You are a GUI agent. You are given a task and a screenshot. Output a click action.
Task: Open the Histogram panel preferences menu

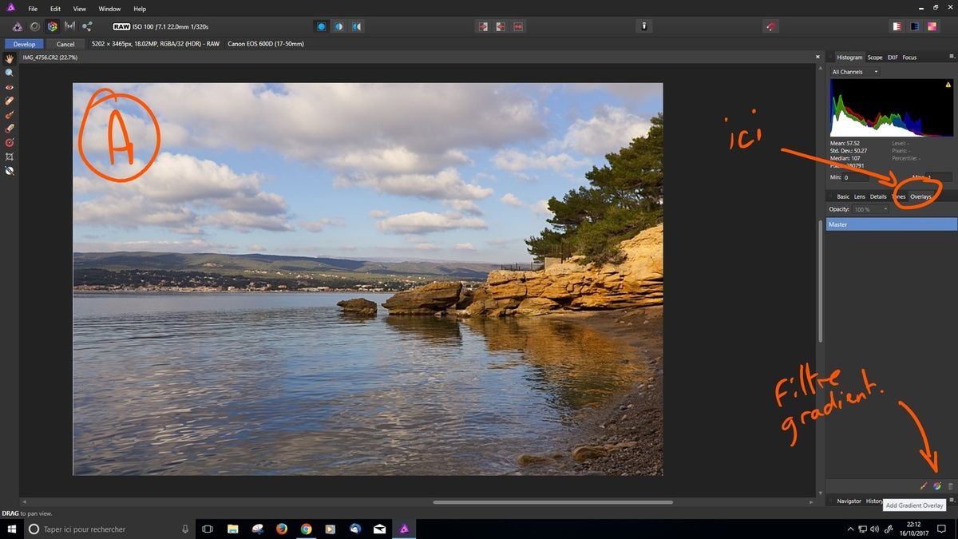pos(952,57)
